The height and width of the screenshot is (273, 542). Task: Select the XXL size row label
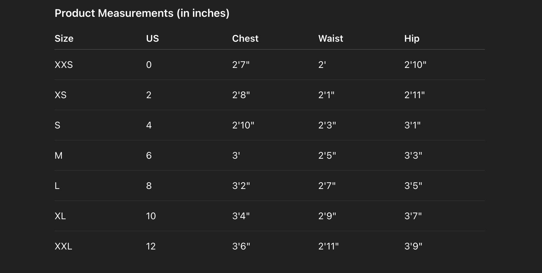[63, 246]
